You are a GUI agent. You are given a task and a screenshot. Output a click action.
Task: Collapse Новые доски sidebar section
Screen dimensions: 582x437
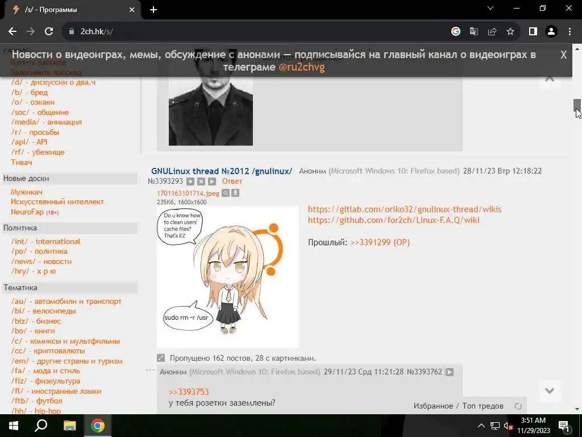tap(70, 178)
